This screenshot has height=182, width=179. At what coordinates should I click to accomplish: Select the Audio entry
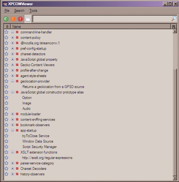coord(26,109)
